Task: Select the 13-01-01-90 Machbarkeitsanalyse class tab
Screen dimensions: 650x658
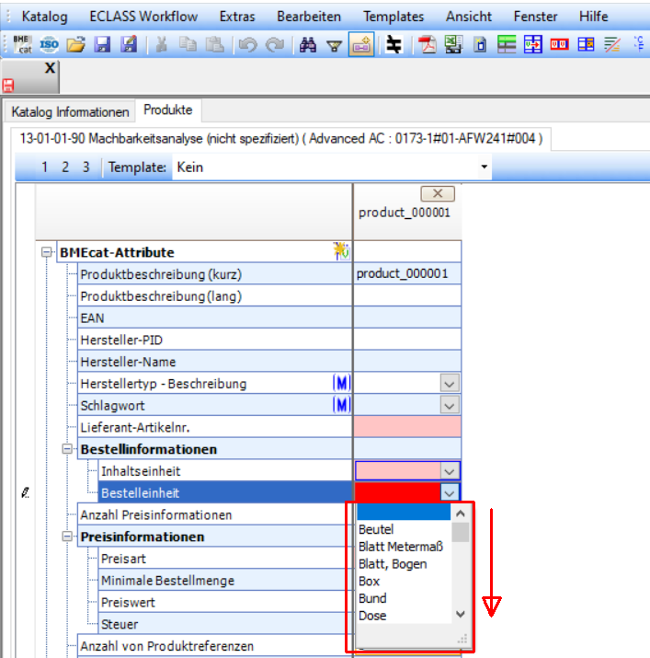Action: tap(281, 138)
